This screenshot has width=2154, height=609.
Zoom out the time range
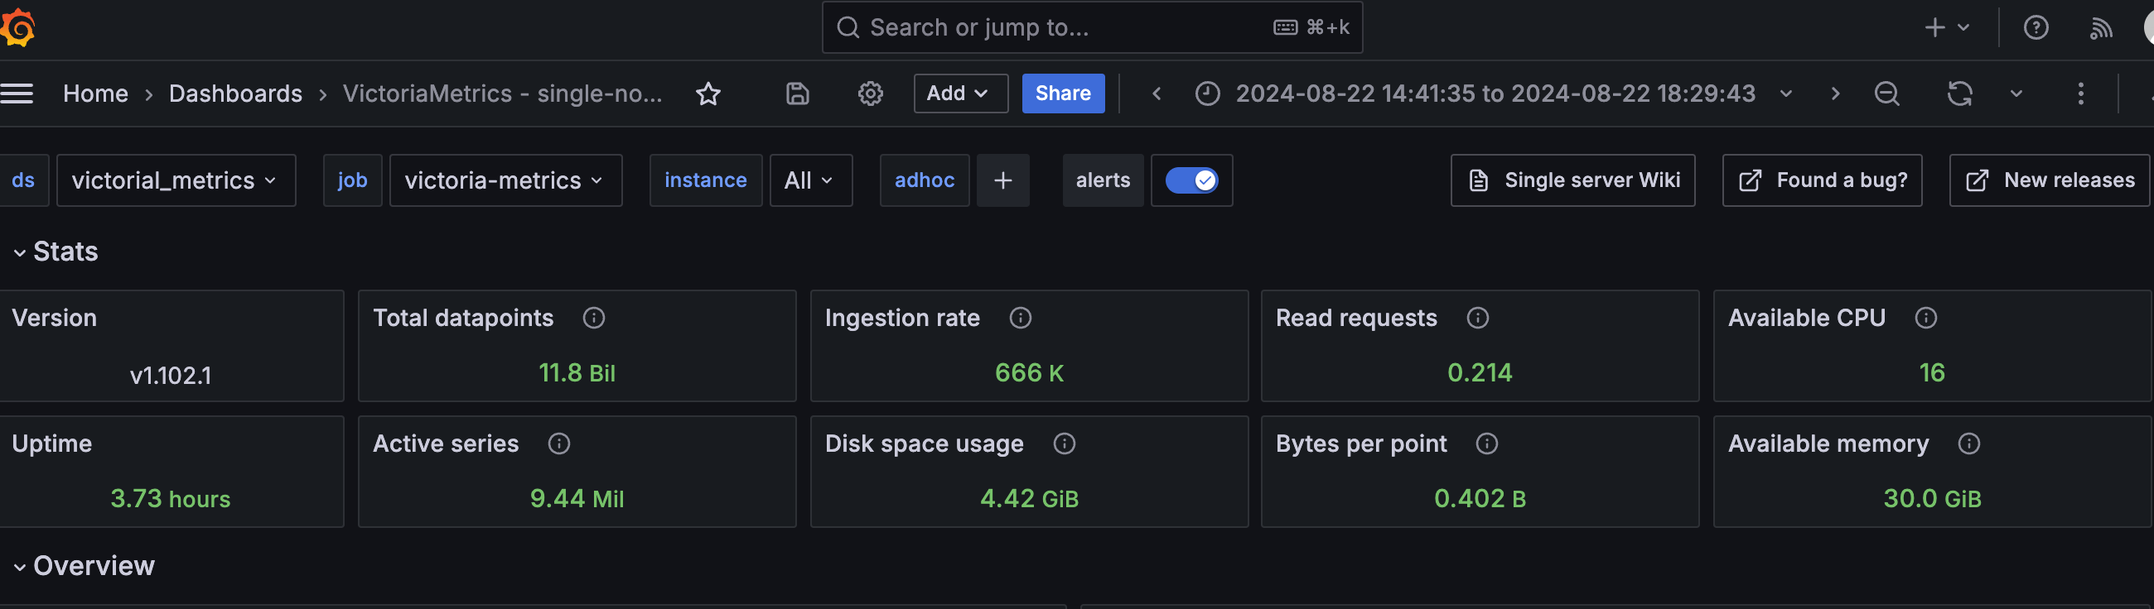point(1886,94)
